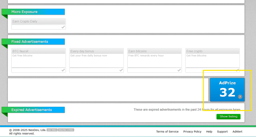The height and width of the screenshot is (137, 256).
Task: Select the Earn Crypto Daily ad title
Action: pyautogui.click(x=25, y=21)
